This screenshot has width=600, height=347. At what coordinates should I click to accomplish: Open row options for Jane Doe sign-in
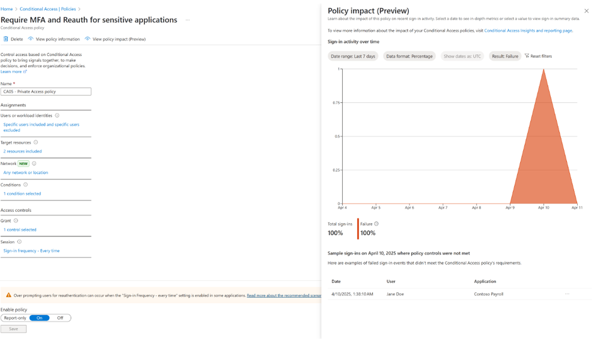point(567,294)
